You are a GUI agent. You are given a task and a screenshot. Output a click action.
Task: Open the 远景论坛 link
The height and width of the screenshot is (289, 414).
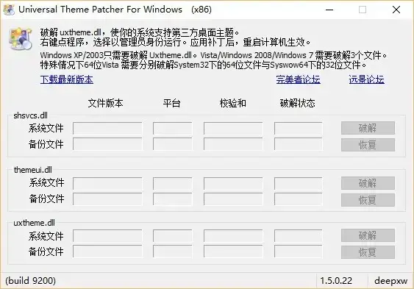[x=366, y=79]
